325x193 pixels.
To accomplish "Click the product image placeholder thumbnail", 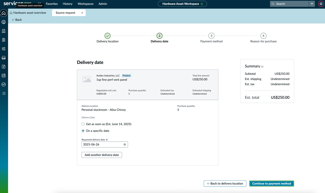I will pyautogui.click(x=87, y=79).
